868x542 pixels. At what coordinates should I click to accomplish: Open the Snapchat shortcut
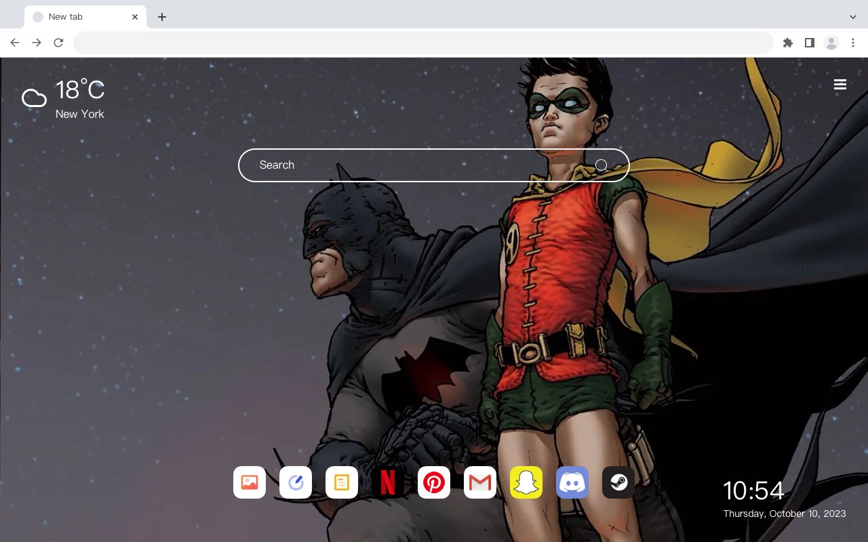pyautogui.click(x=526, y=482)
